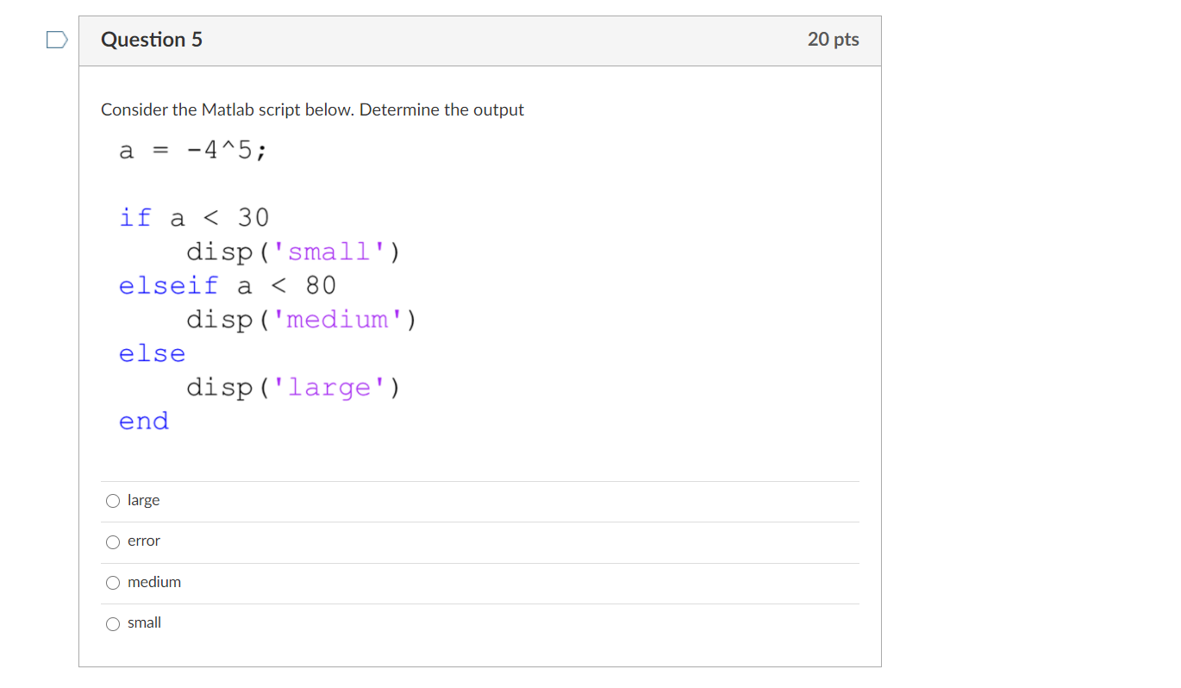Click the code line "a = -4^5;"

(x=191, y=150)
